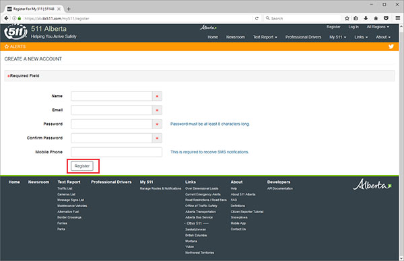Open Message Signs List footer link

coord(71,200)
